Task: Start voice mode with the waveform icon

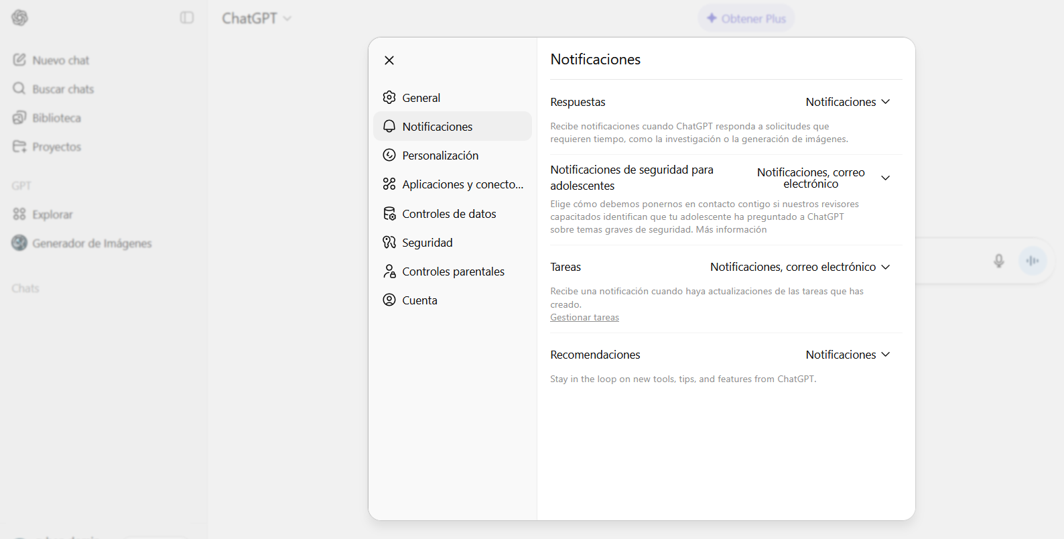Action: point(1033,261)
